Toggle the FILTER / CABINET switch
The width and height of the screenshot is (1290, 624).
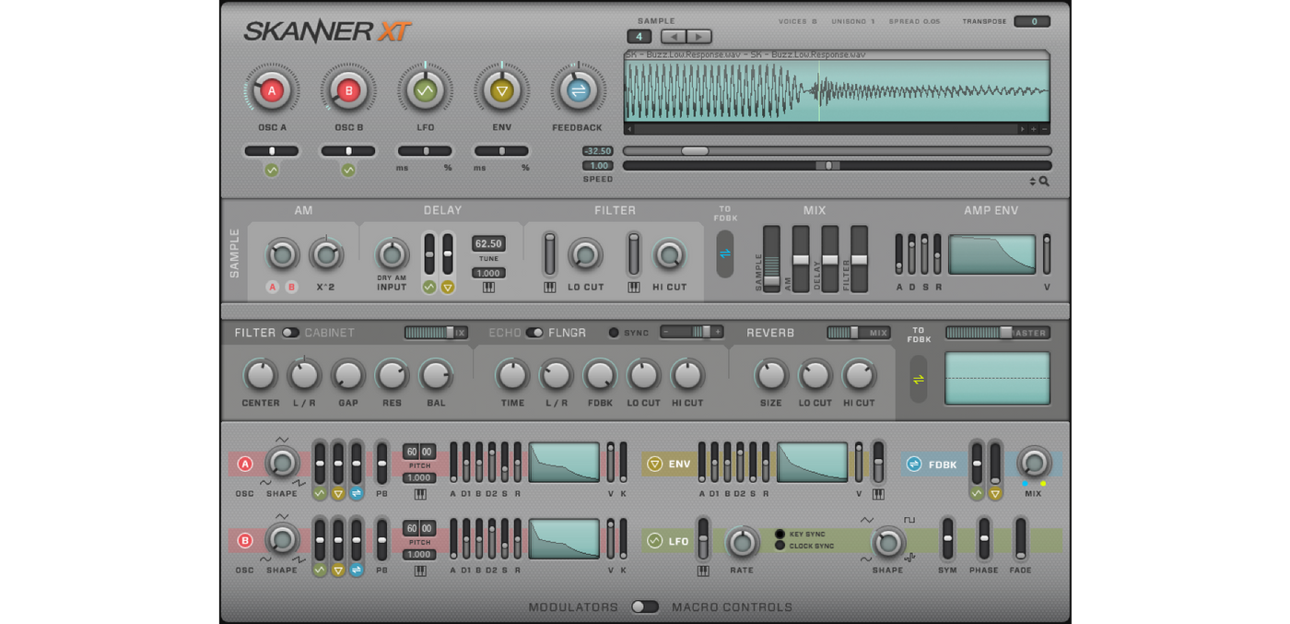290,333
